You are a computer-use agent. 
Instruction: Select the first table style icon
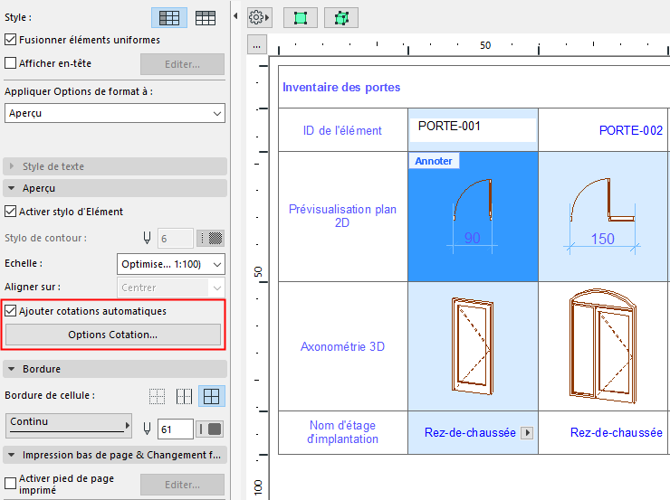point(169,18)
